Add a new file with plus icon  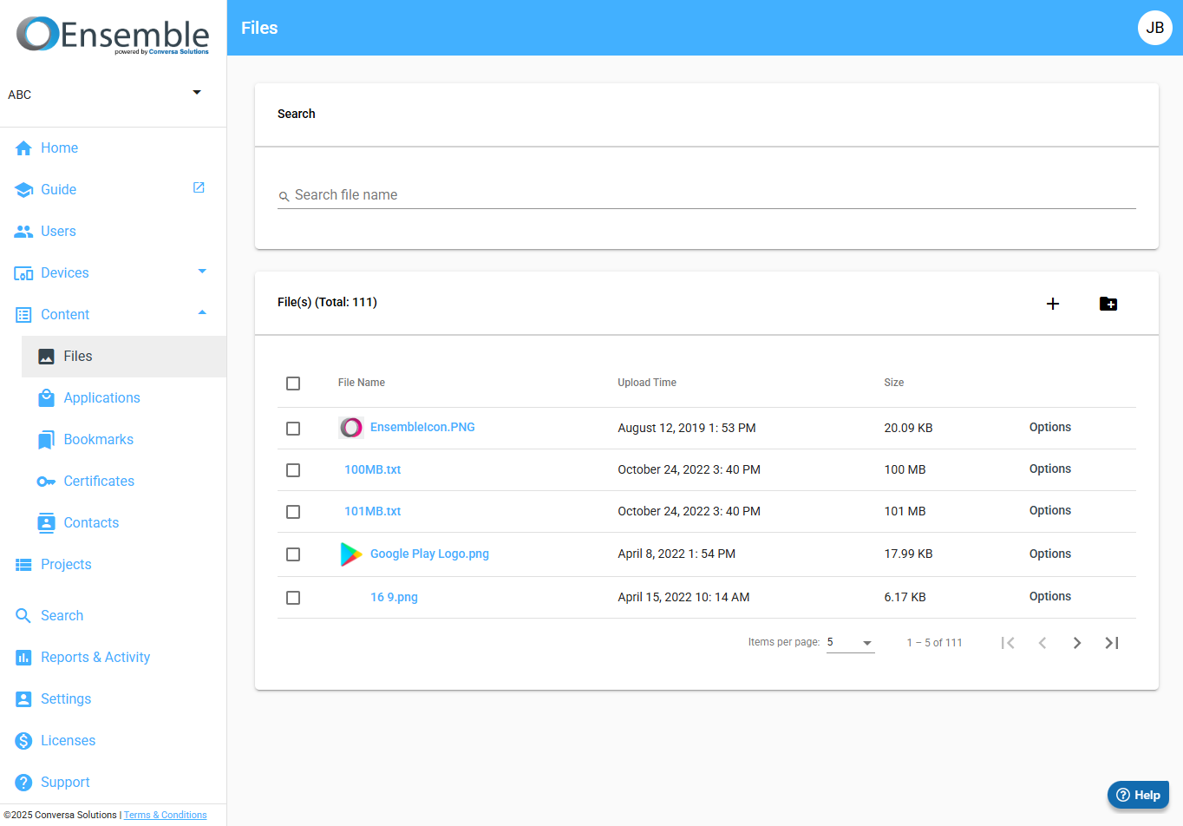1053,304
